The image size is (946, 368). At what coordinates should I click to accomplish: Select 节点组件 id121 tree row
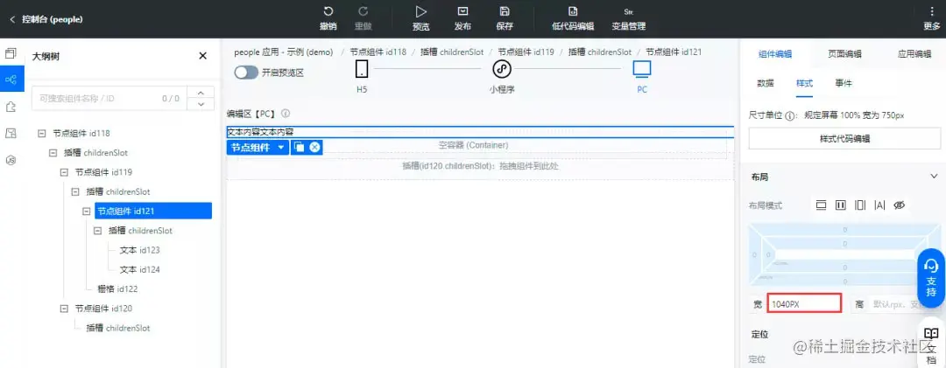(x=153, y=211)
